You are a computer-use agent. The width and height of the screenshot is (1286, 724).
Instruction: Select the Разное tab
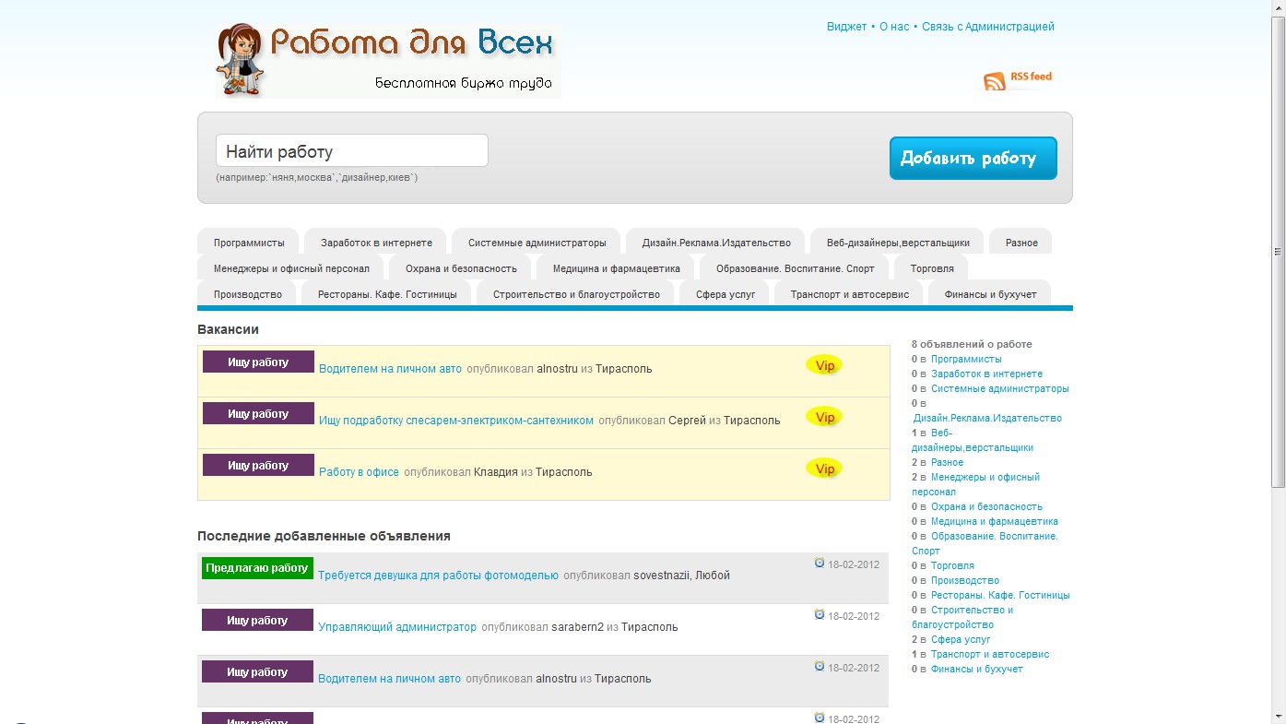tap(1021, 243)
